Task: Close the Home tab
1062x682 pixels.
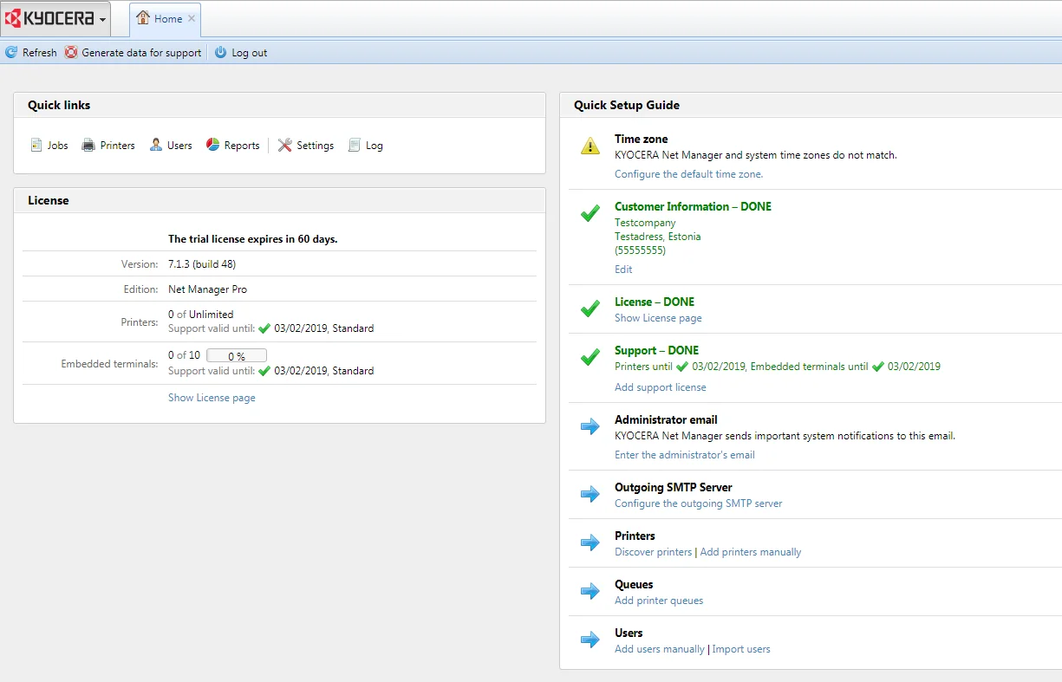Action: tap(192, 18)
